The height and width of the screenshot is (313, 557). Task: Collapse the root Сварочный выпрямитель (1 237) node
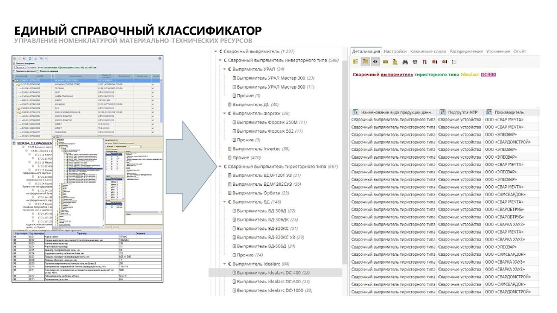(215, 52)
